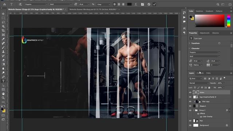Open layer filter Kind dropdown
This screenshot has height=131, width=233.
pos(196,79)
